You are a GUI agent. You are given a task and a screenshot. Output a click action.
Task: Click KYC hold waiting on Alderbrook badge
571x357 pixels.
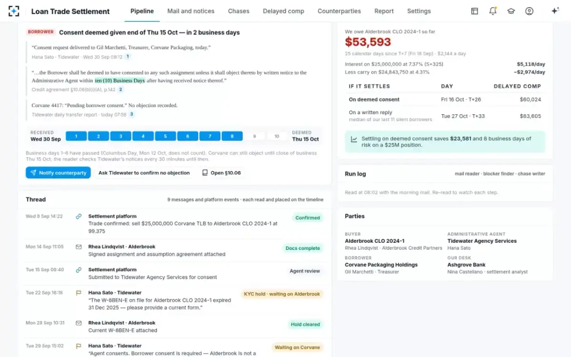click(282, 294)
